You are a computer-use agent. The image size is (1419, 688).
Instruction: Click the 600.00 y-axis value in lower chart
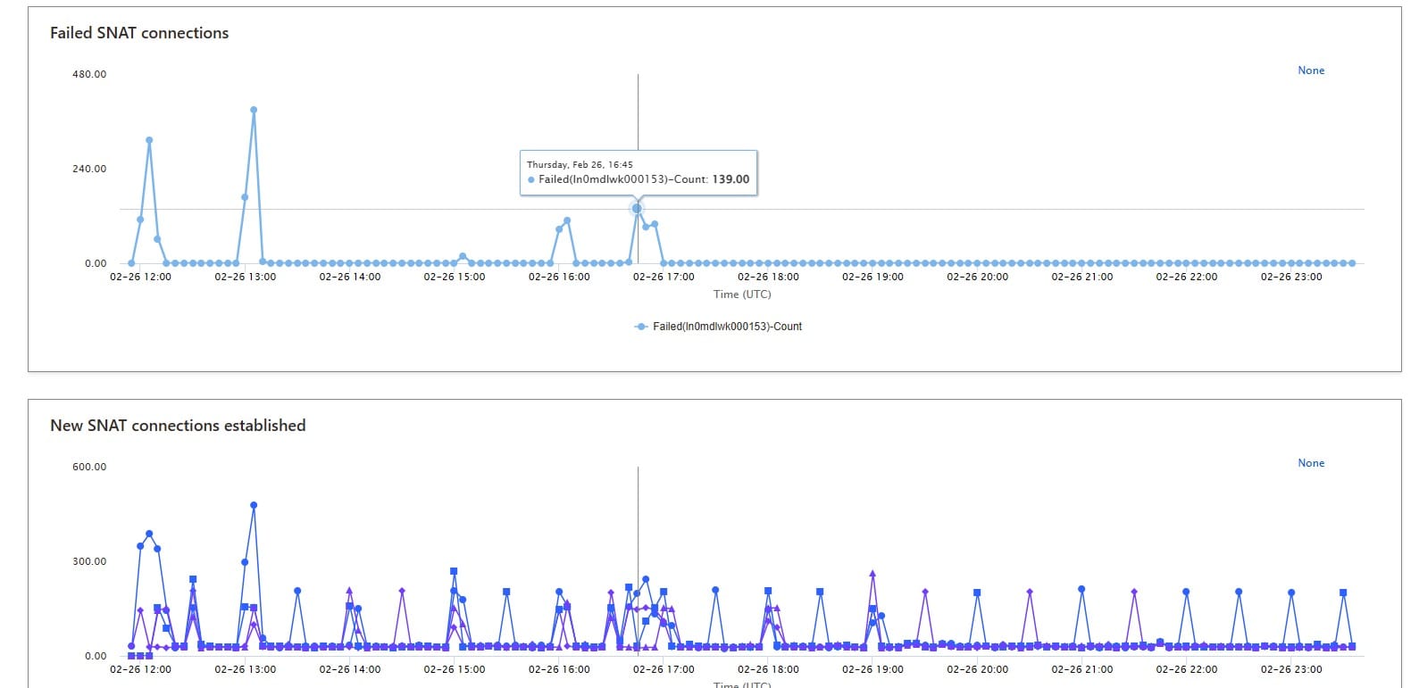pos(89,467)
